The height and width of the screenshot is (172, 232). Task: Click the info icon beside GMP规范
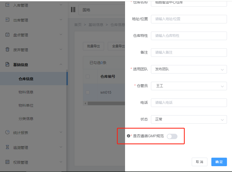click(x=128, y=136)
